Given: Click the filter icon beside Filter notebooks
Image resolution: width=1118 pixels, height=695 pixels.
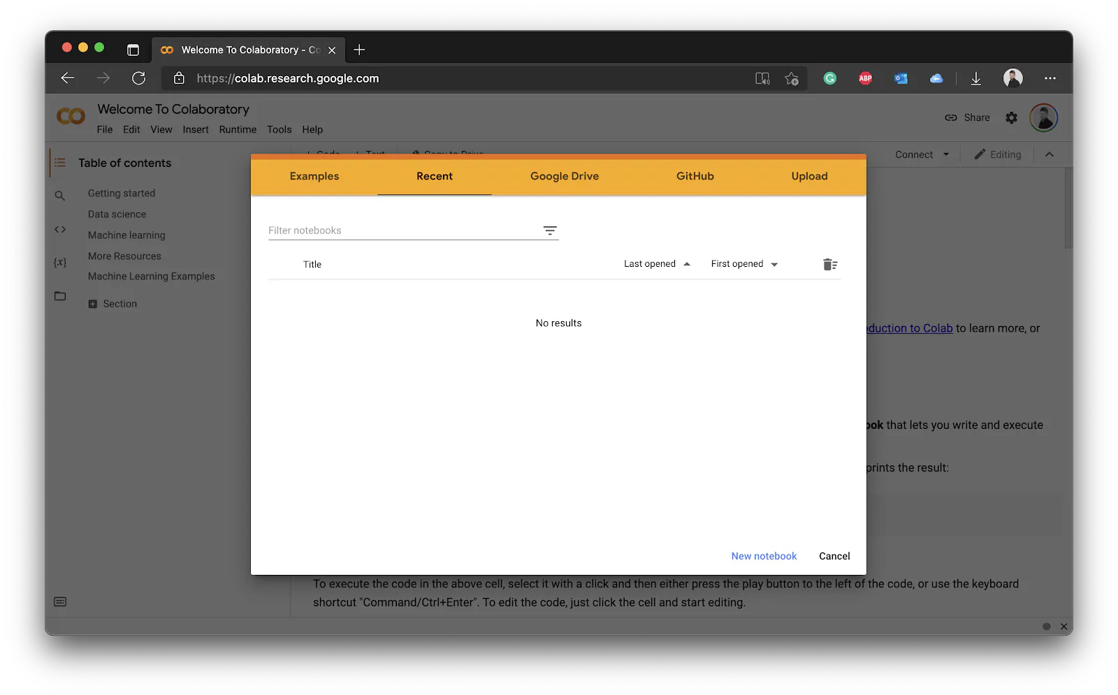Looking at the screenshot, I should 550,230.
